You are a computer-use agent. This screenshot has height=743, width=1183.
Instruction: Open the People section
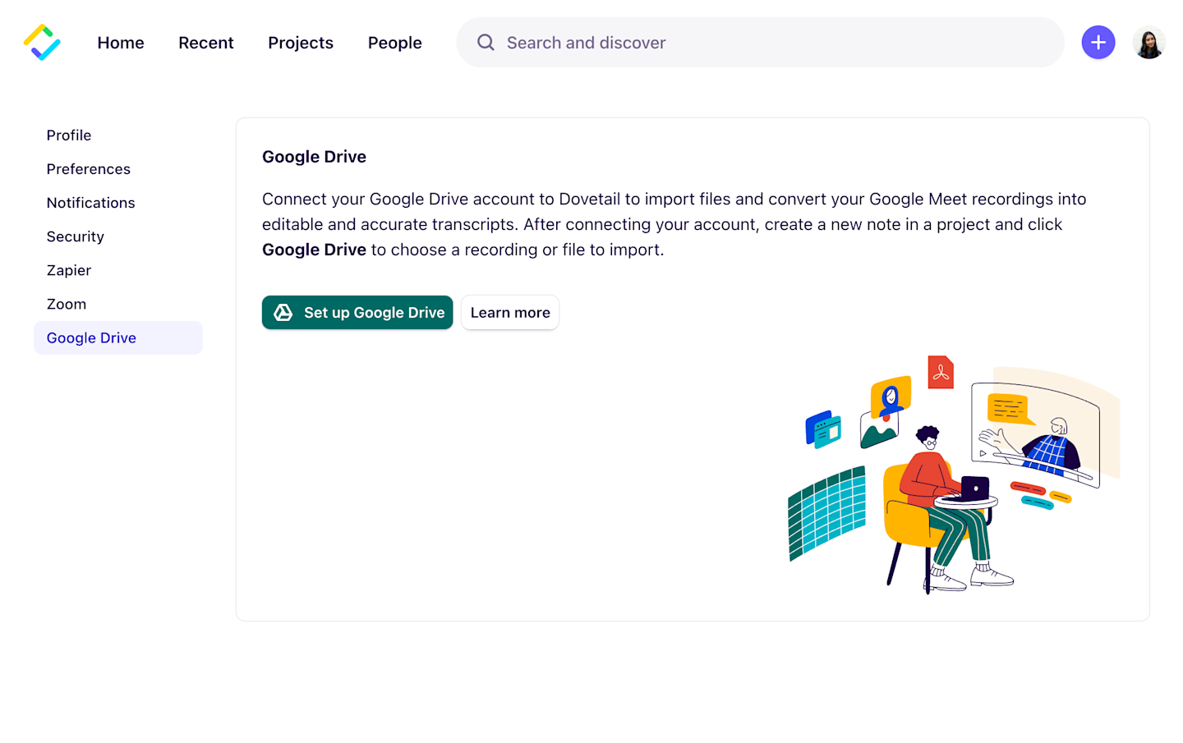click(395, 43)
